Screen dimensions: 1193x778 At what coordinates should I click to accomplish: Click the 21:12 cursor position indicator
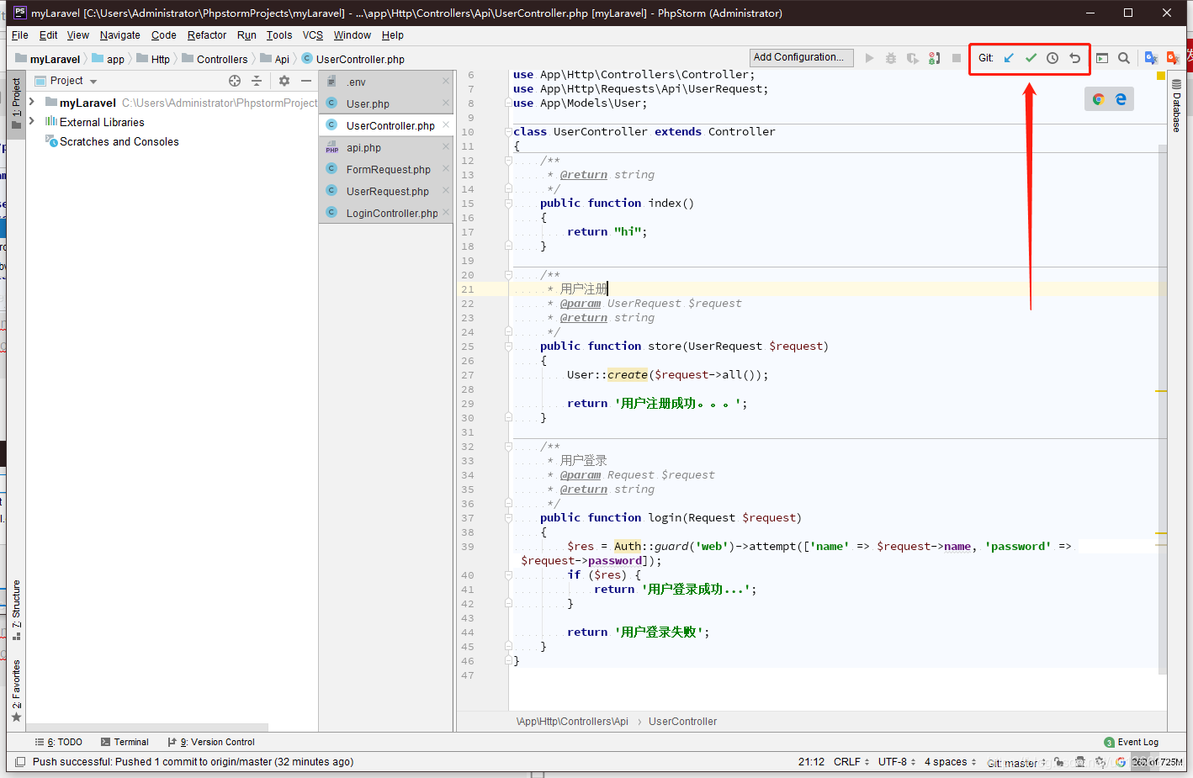(811, 762)
